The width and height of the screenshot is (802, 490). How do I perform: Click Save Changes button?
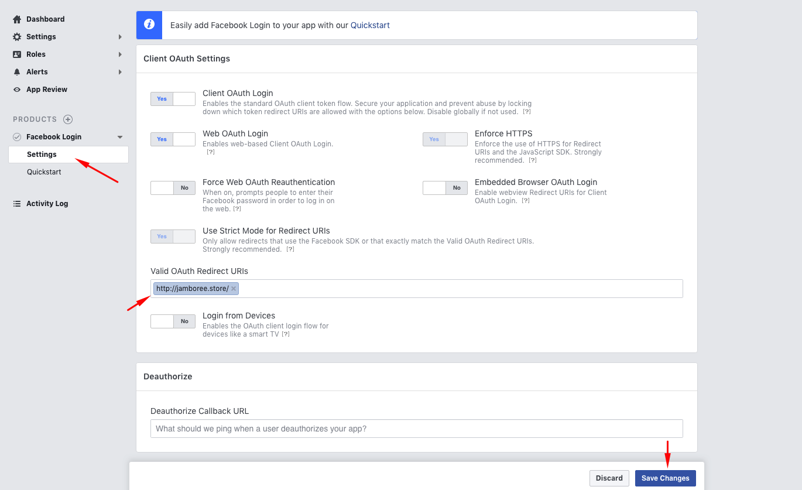click(x=666, y=478)
